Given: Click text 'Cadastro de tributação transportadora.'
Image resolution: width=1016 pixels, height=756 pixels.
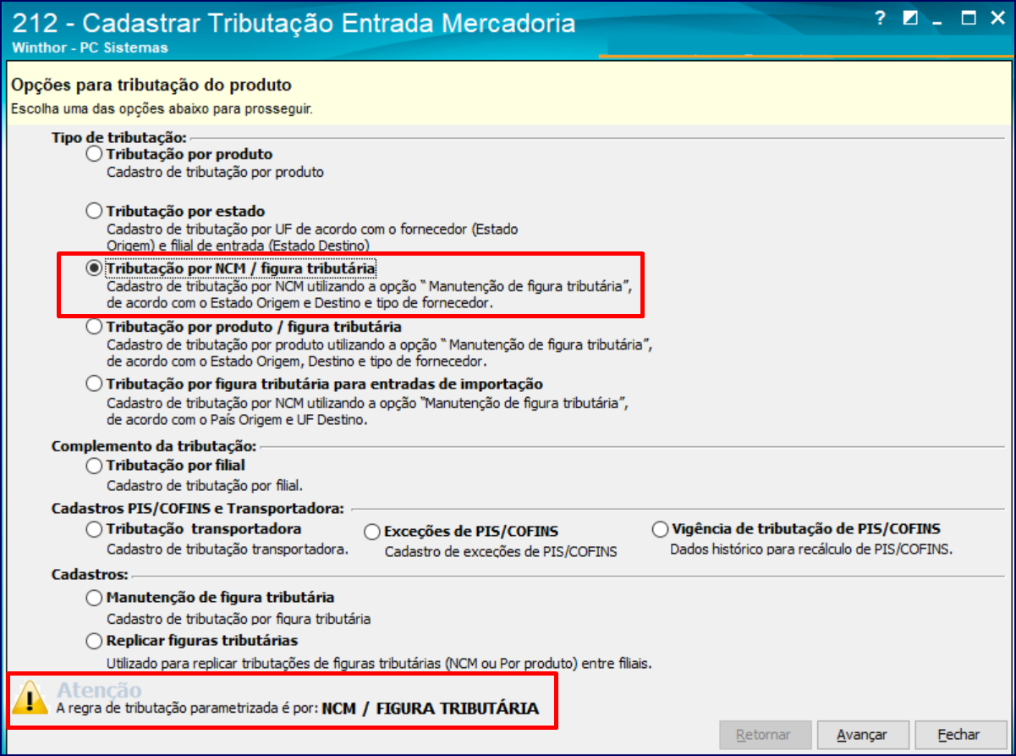Looking at the screenshot, I should (x=228, y=549).
